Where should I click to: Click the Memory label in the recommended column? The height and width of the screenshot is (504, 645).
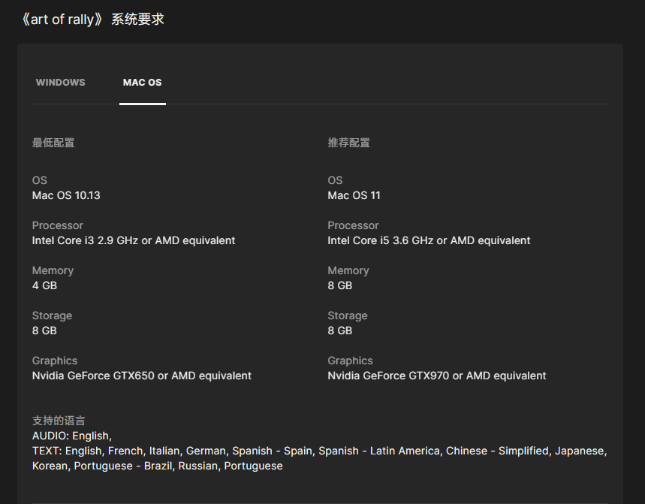[x=348, y=270]
